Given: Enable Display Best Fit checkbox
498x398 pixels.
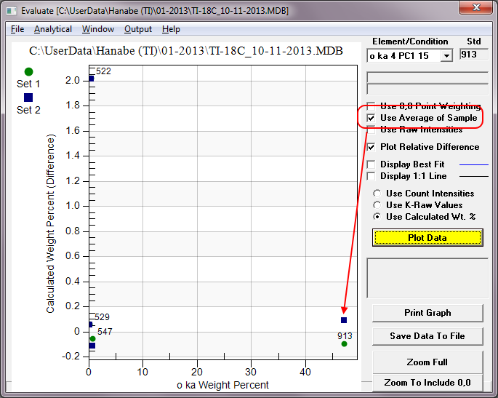Looking at the screenshot, I should pos(372,164).
